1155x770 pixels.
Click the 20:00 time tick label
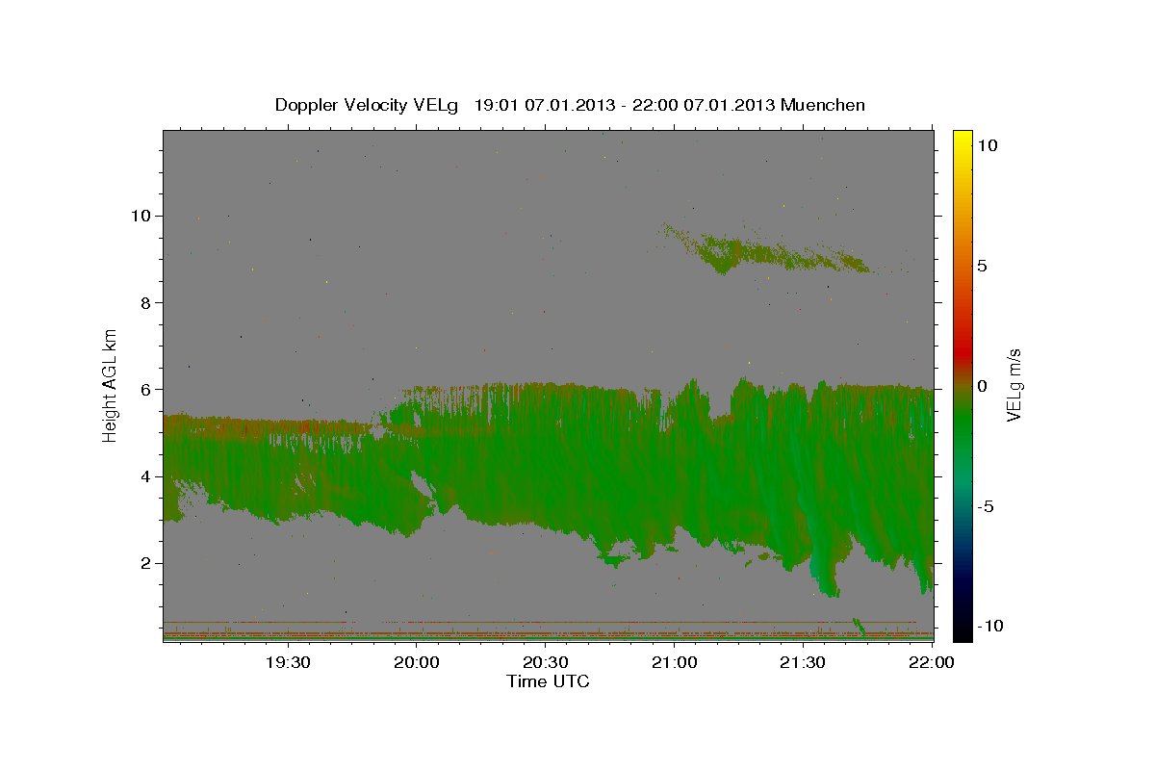coord(416,662)
